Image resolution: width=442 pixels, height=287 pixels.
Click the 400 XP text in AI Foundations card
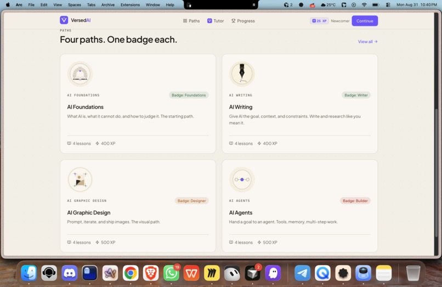108,143
